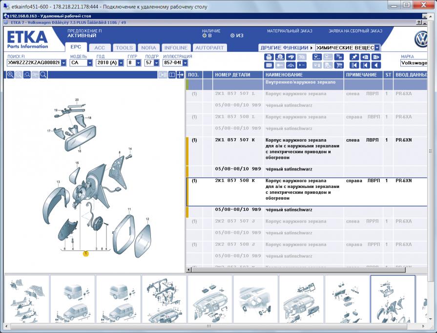Viewport: 437px width, 333px height.
Task: Open the NORA tab
Action: (148, 48)
